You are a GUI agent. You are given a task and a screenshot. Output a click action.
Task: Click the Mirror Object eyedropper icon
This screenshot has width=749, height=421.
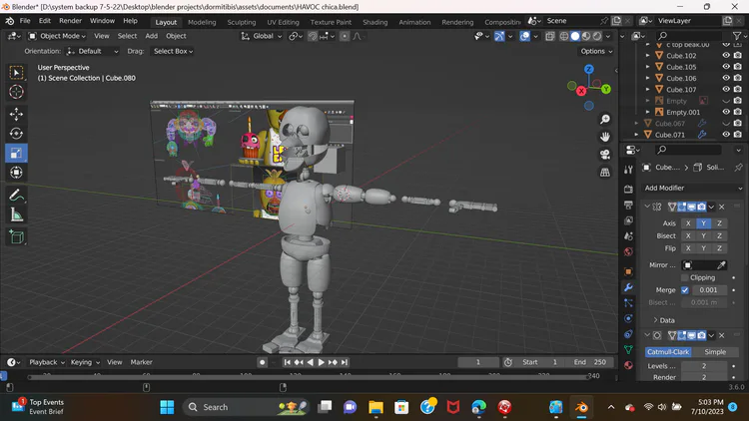click(721, 265)
